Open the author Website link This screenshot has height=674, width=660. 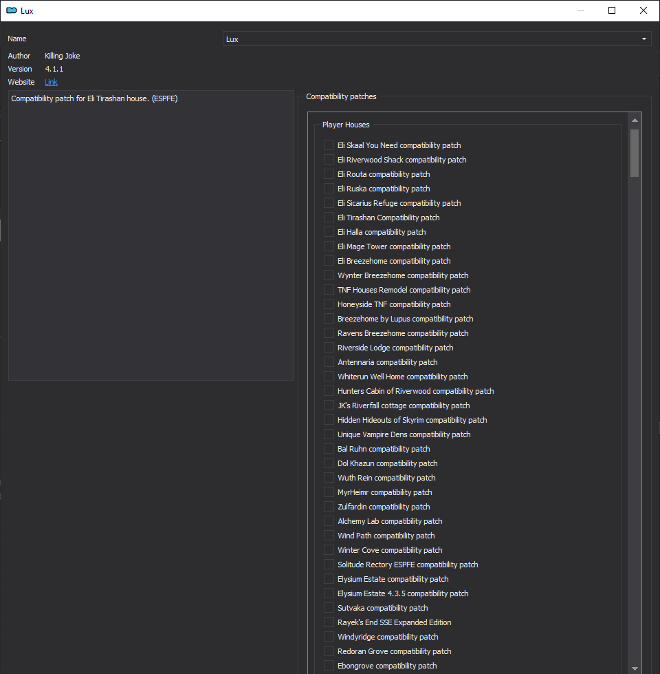pos(51,82)
